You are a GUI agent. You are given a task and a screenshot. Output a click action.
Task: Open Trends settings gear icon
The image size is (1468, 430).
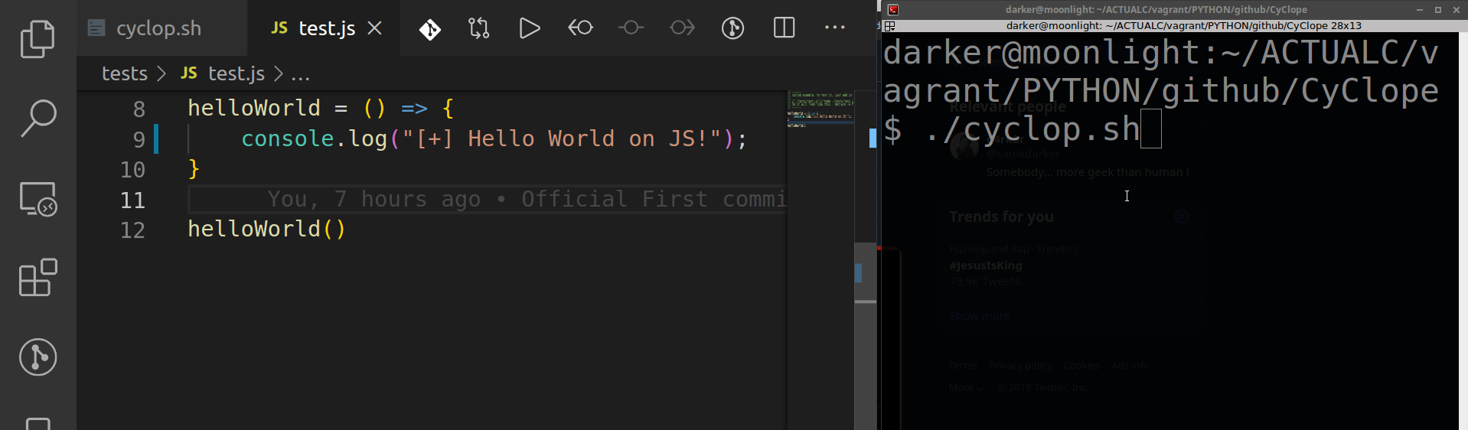[x=1181, y=217]
